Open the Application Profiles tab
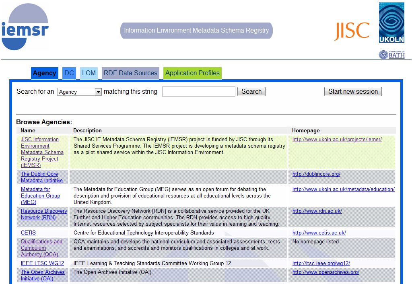The width and height of the screenshot is (412, 284). coord(192,73)
